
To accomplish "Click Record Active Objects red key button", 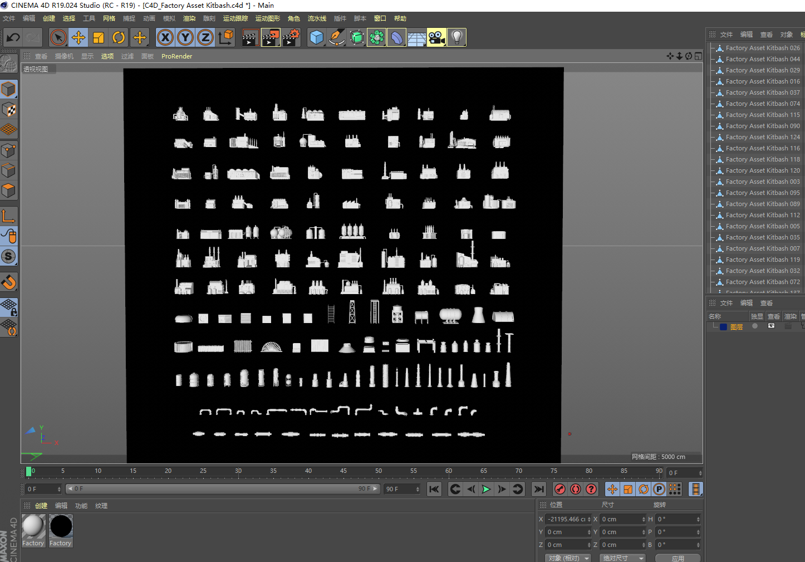I will pos(560,489).
